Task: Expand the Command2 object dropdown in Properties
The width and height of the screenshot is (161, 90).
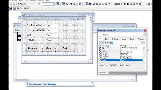Action: 144,35
